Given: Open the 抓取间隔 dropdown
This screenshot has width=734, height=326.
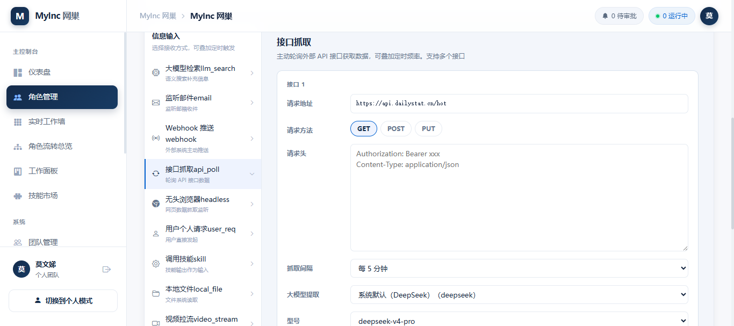Looking at the screenshot, I should pos(519,269).
